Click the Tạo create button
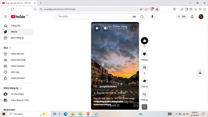The image size is (208, 117). tap(182, 16)
